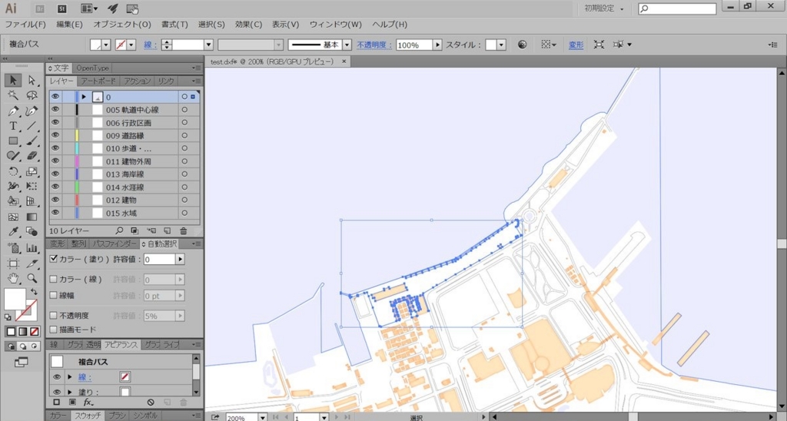787x421 pixels.
Task: Choose the Rectangle tool
Action: (13, 141)
